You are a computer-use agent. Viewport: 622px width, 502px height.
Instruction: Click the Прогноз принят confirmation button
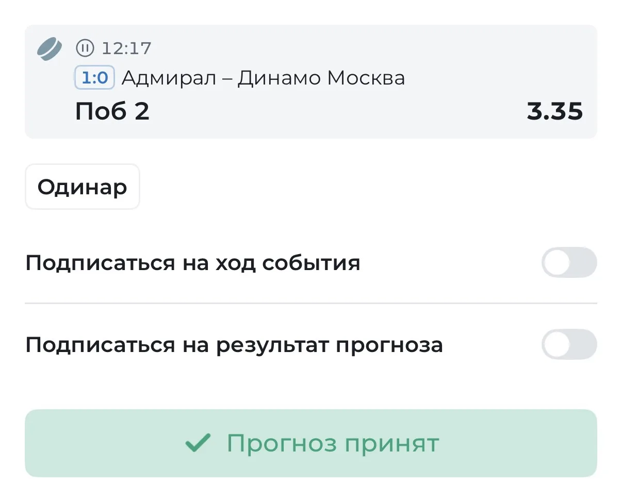tap(311, 443)
